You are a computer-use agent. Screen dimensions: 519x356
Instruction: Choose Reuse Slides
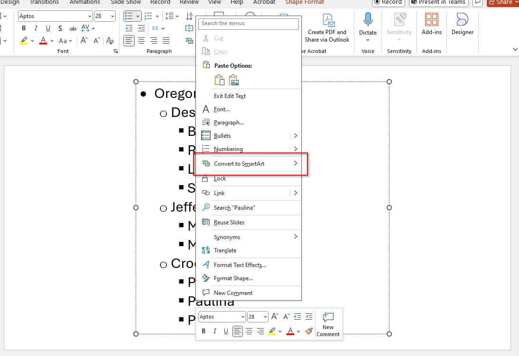pos(249,222)
